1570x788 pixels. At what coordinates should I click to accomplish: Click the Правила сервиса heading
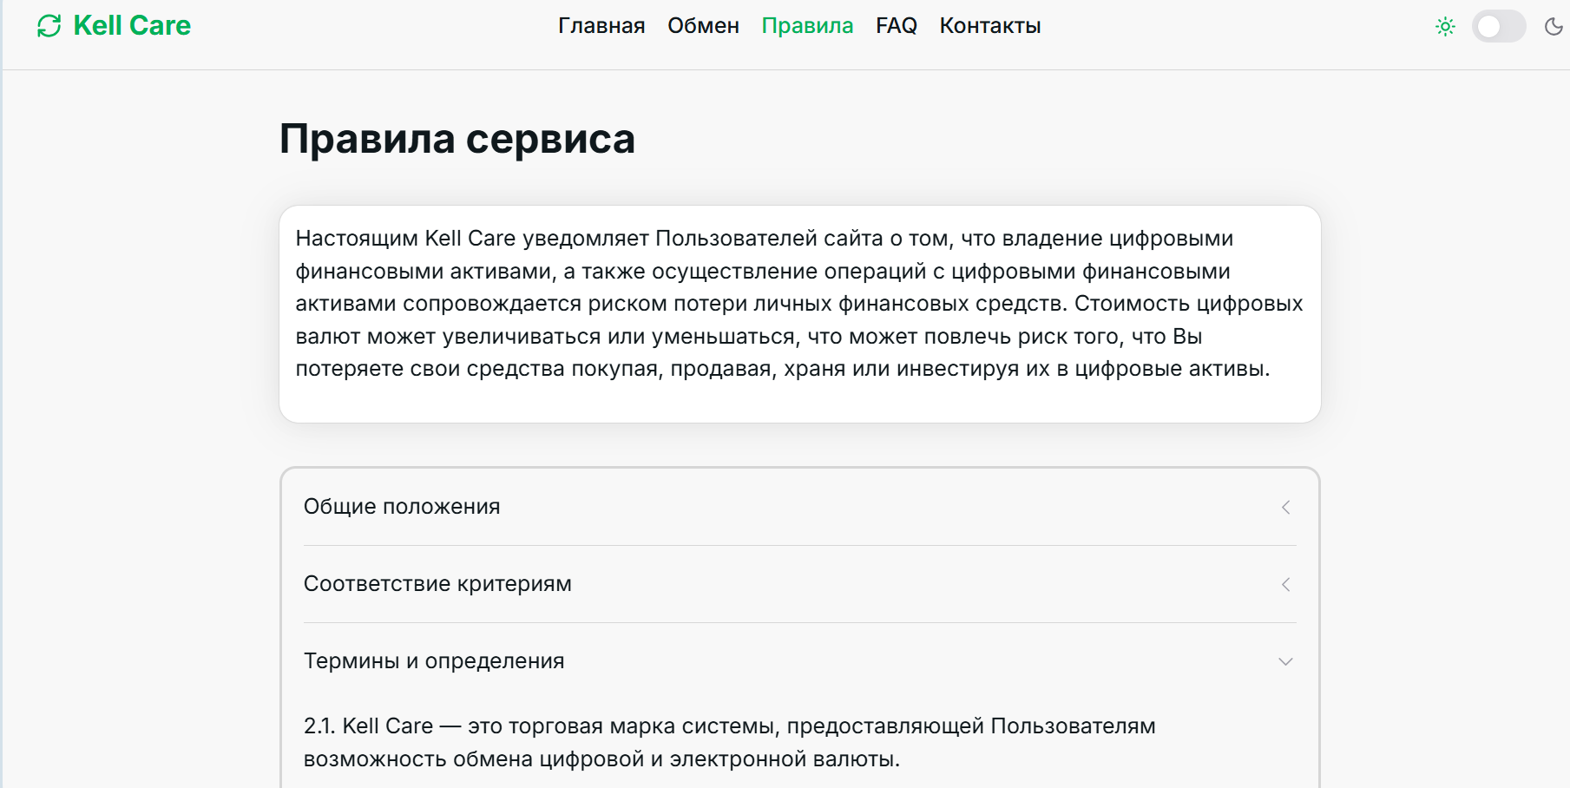[x=457, y=139]
